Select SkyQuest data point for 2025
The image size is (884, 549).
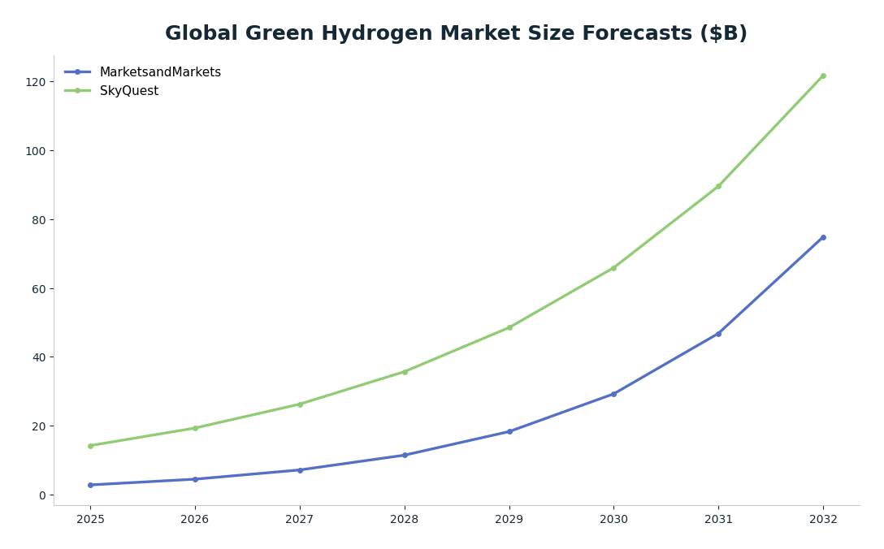pyautogui.click(x=91, y=446)
